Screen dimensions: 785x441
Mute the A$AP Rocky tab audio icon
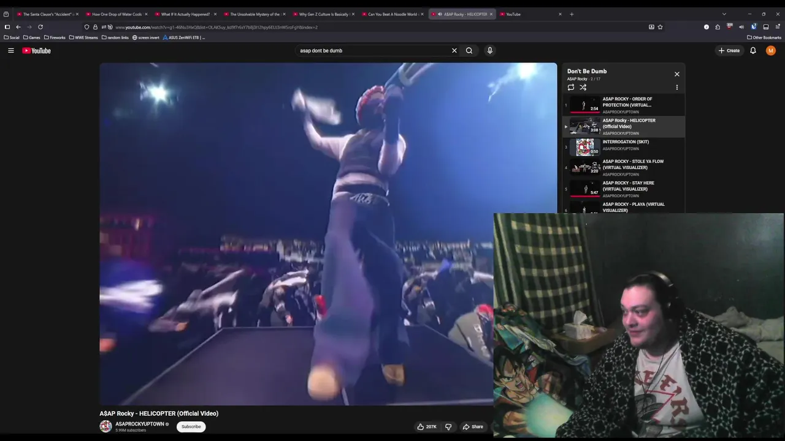tap(440, 14)
